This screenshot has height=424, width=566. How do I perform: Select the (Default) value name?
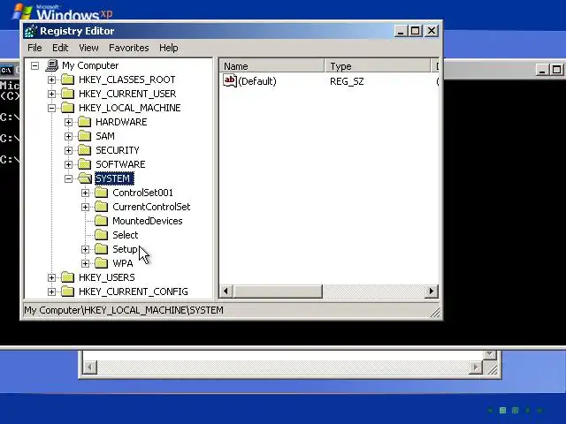coord(257,81)
